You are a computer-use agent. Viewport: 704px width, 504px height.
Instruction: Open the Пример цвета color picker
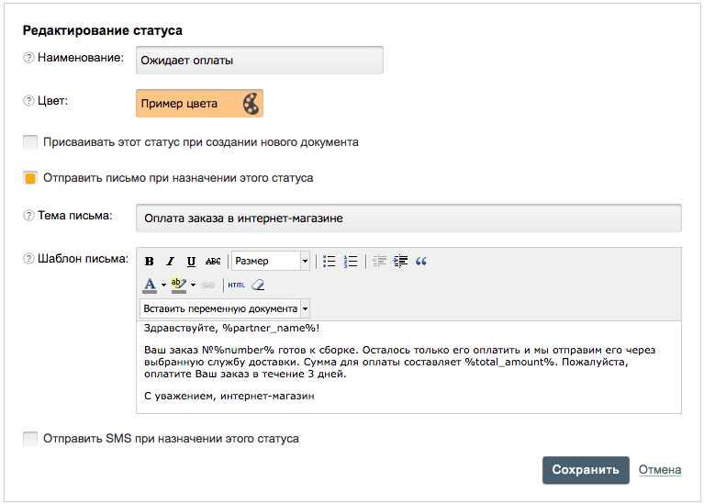coord(199,104)
